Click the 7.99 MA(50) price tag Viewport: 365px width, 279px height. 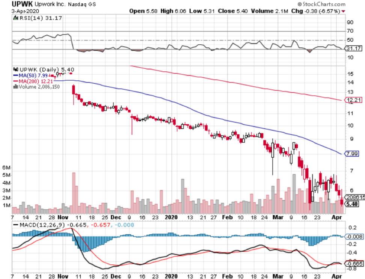click(351, 154)
